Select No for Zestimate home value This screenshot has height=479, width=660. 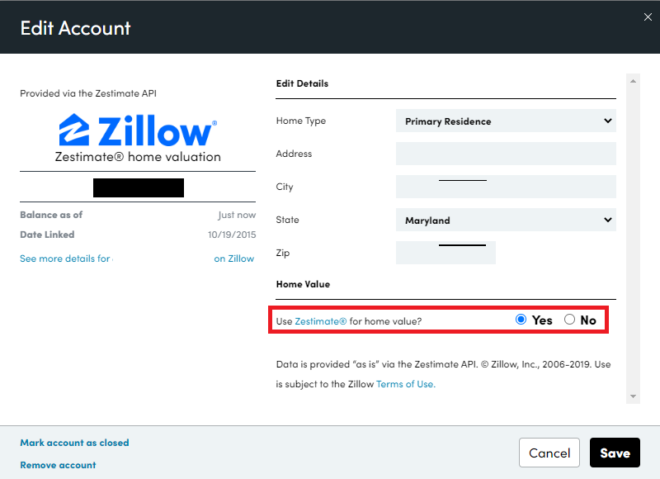point(570,320)
